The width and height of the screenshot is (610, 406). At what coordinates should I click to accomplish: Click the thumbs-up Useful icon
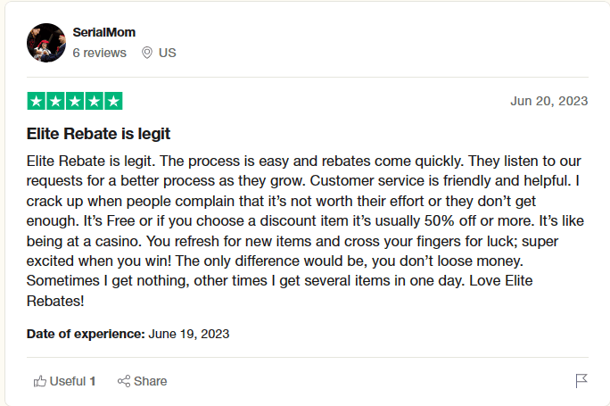[x=39, y=381]
